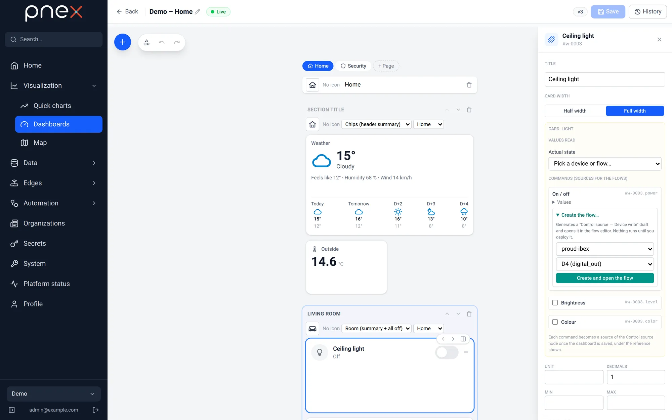Click the split-column icon above Ceiling light card

[x=463, y=339]
